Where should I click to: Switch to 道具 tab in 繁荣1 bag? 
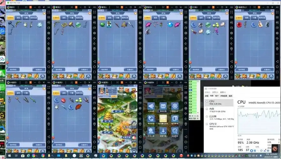[18, 18]
